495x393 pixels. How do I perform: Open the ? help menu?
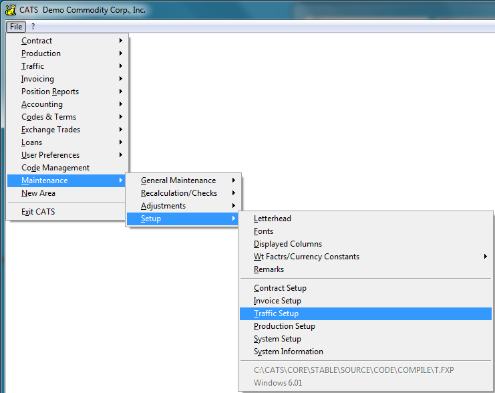pos(33,27)
